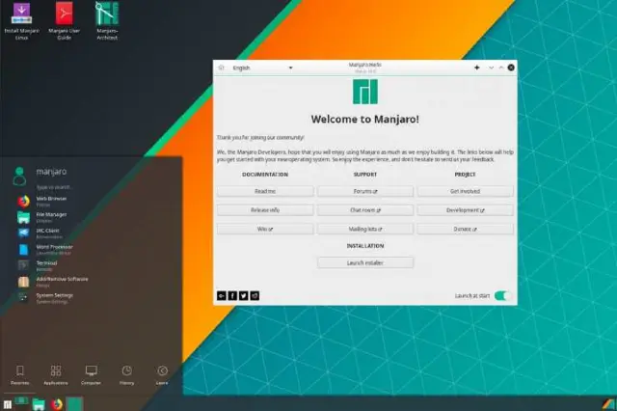Open Manjaro User Guide PDF icon
This screenshot has height=411, width=617.
(x=64, y=15)
